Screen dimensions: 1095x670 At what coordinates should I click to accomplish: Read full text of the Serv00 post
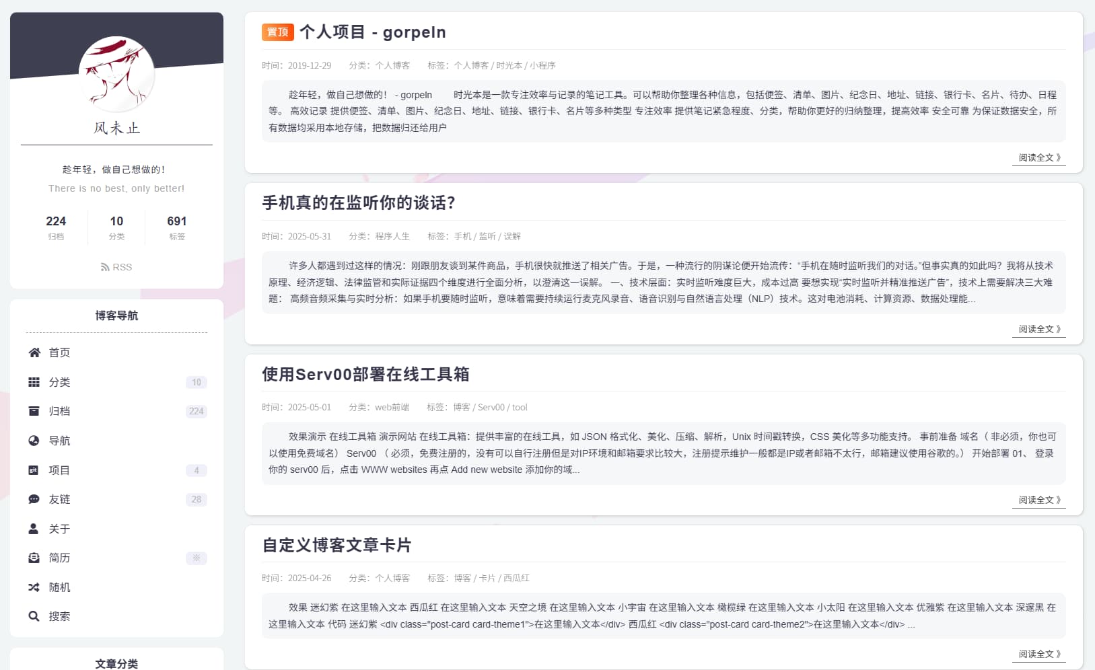1038,500
